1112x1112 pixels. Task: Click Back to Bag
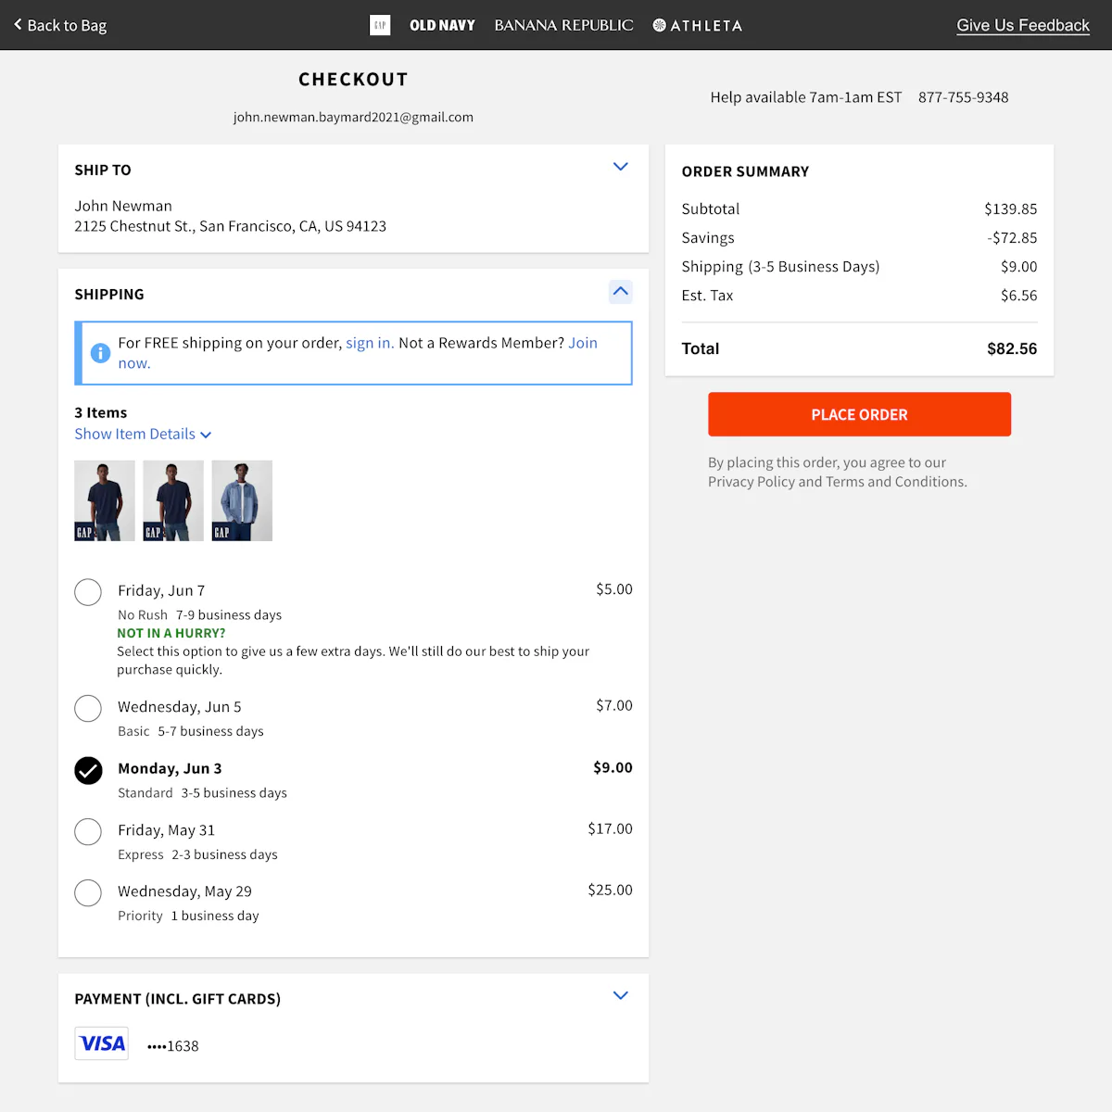click(66, 25)
